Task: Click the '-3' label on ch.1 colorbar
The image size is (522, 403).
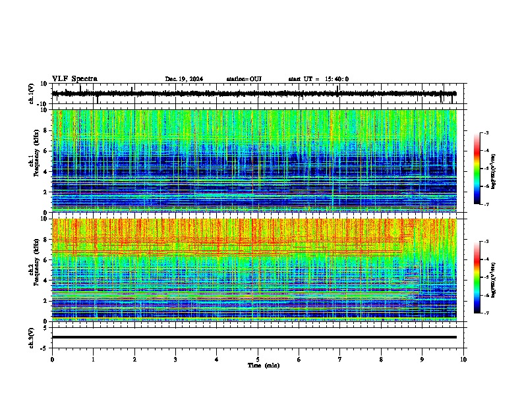Action: coord(486,133)
